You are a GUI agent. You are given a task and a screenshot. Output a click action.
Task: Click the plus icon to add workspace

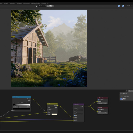point(48,4)
